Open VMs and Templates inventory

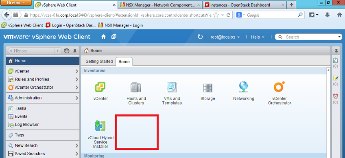tap(172, 87)
